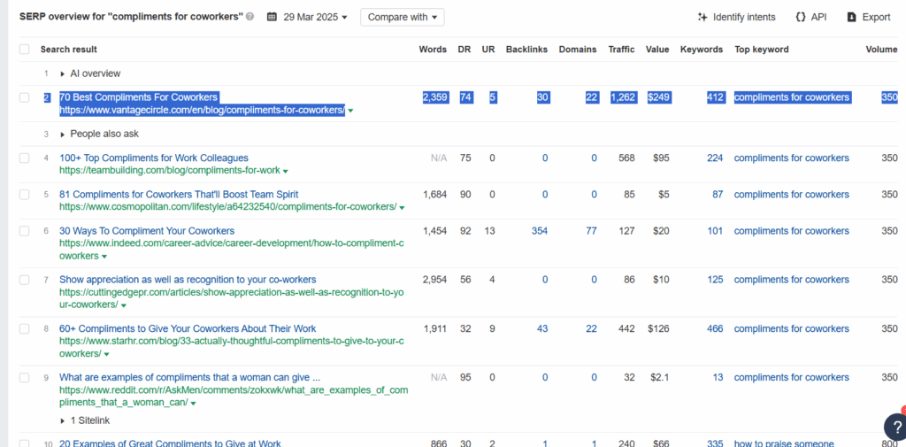Toggle the select-all checkbox in table header
The height and width of the screenshot is (447, 906).
point(24,50)
